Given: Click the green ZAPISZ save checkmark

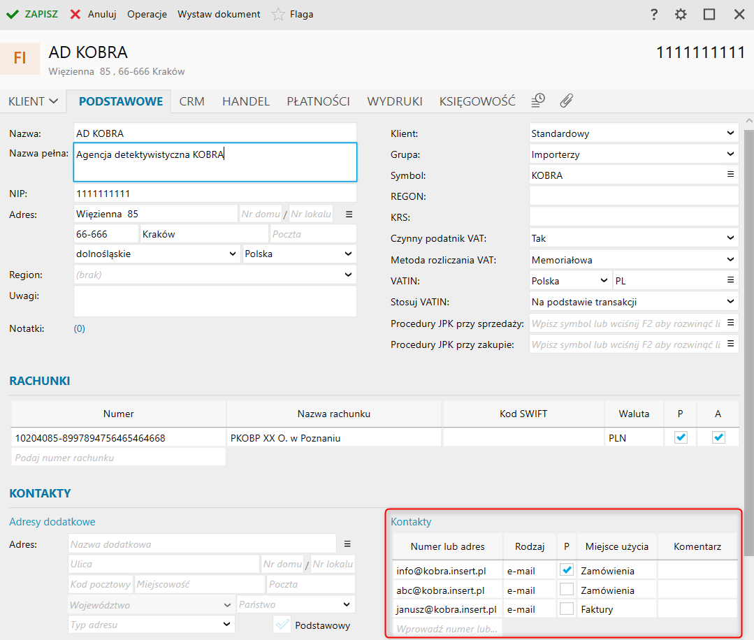Looking at the screenshot, I should (13, 14).
